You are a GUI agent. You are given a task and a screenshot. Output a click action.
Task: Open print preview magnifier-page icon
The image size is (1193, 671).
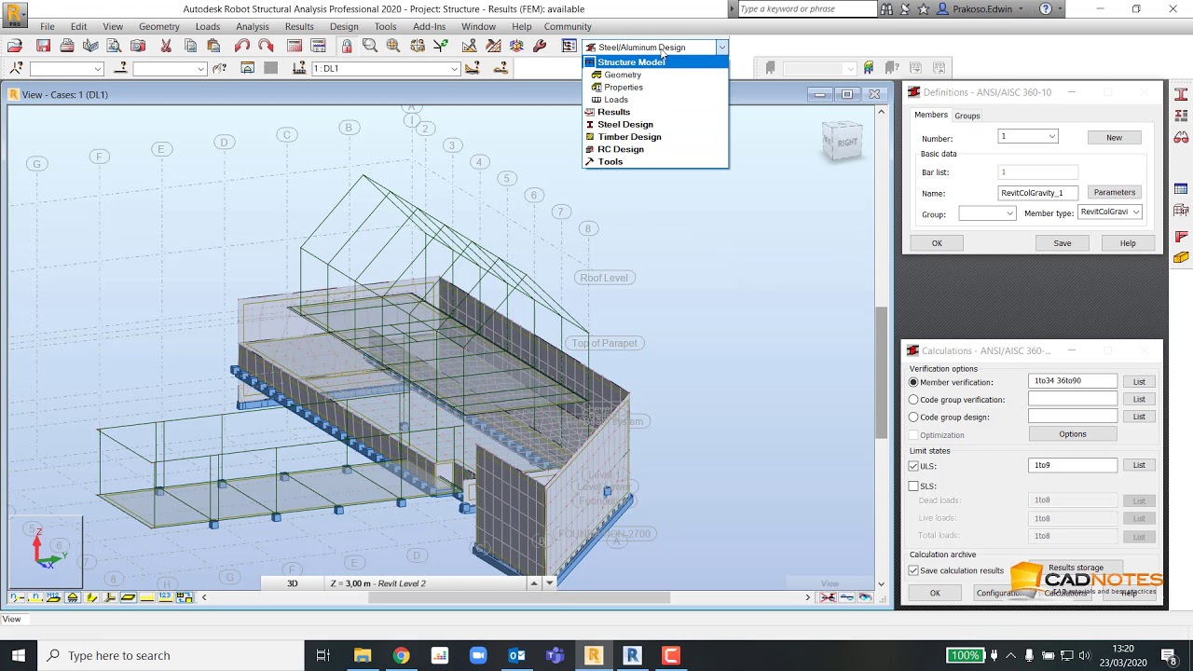tap(114, 46)
